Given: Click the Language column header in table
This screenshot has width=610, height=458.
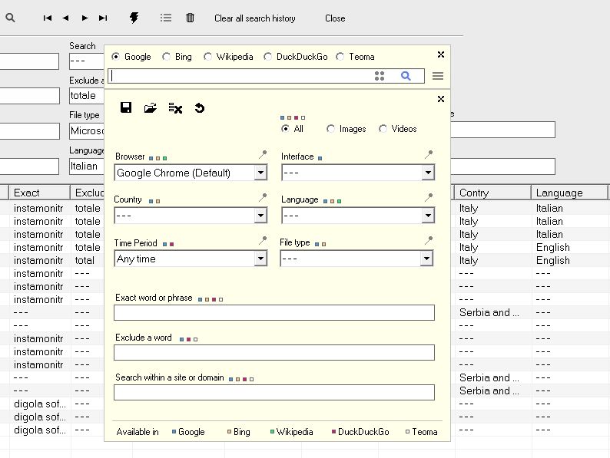Looking at the screenshot, I should (569, 193).
